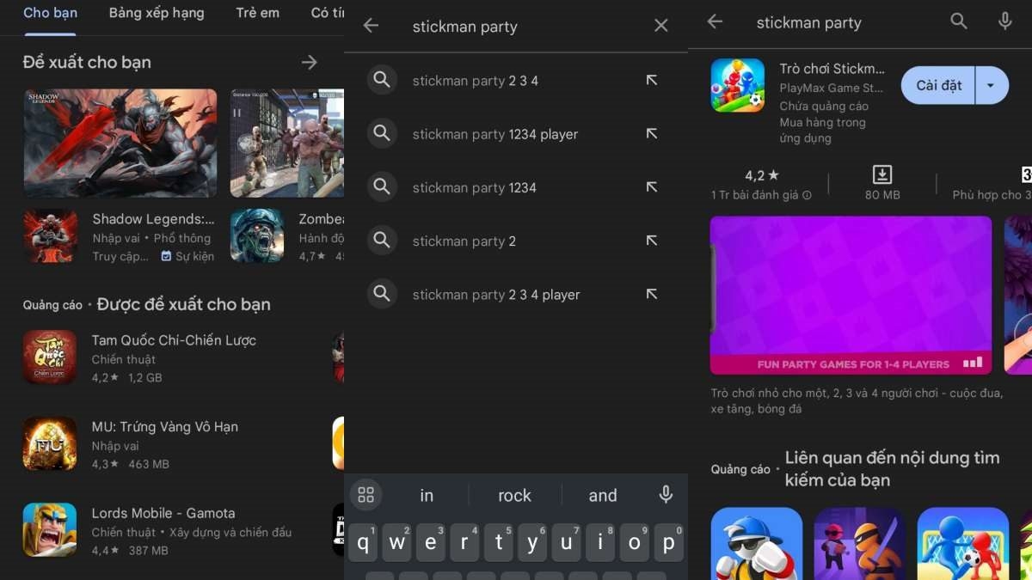Pick keyboard word suggestion and

602,496
